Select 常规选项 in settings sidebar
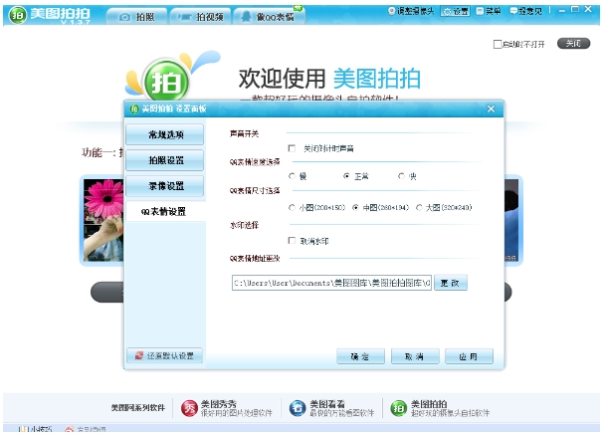The image size is (603, 436). [x=165, y=134]
